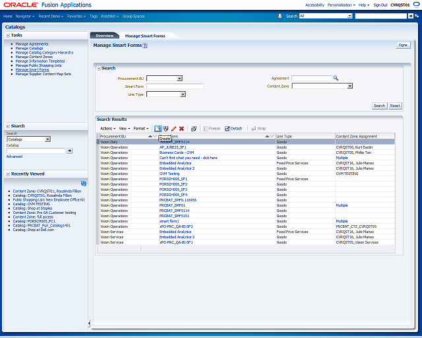Click the Export to Excel icon
This screenshot has width=422, height=338.
[x=194, y=129]
